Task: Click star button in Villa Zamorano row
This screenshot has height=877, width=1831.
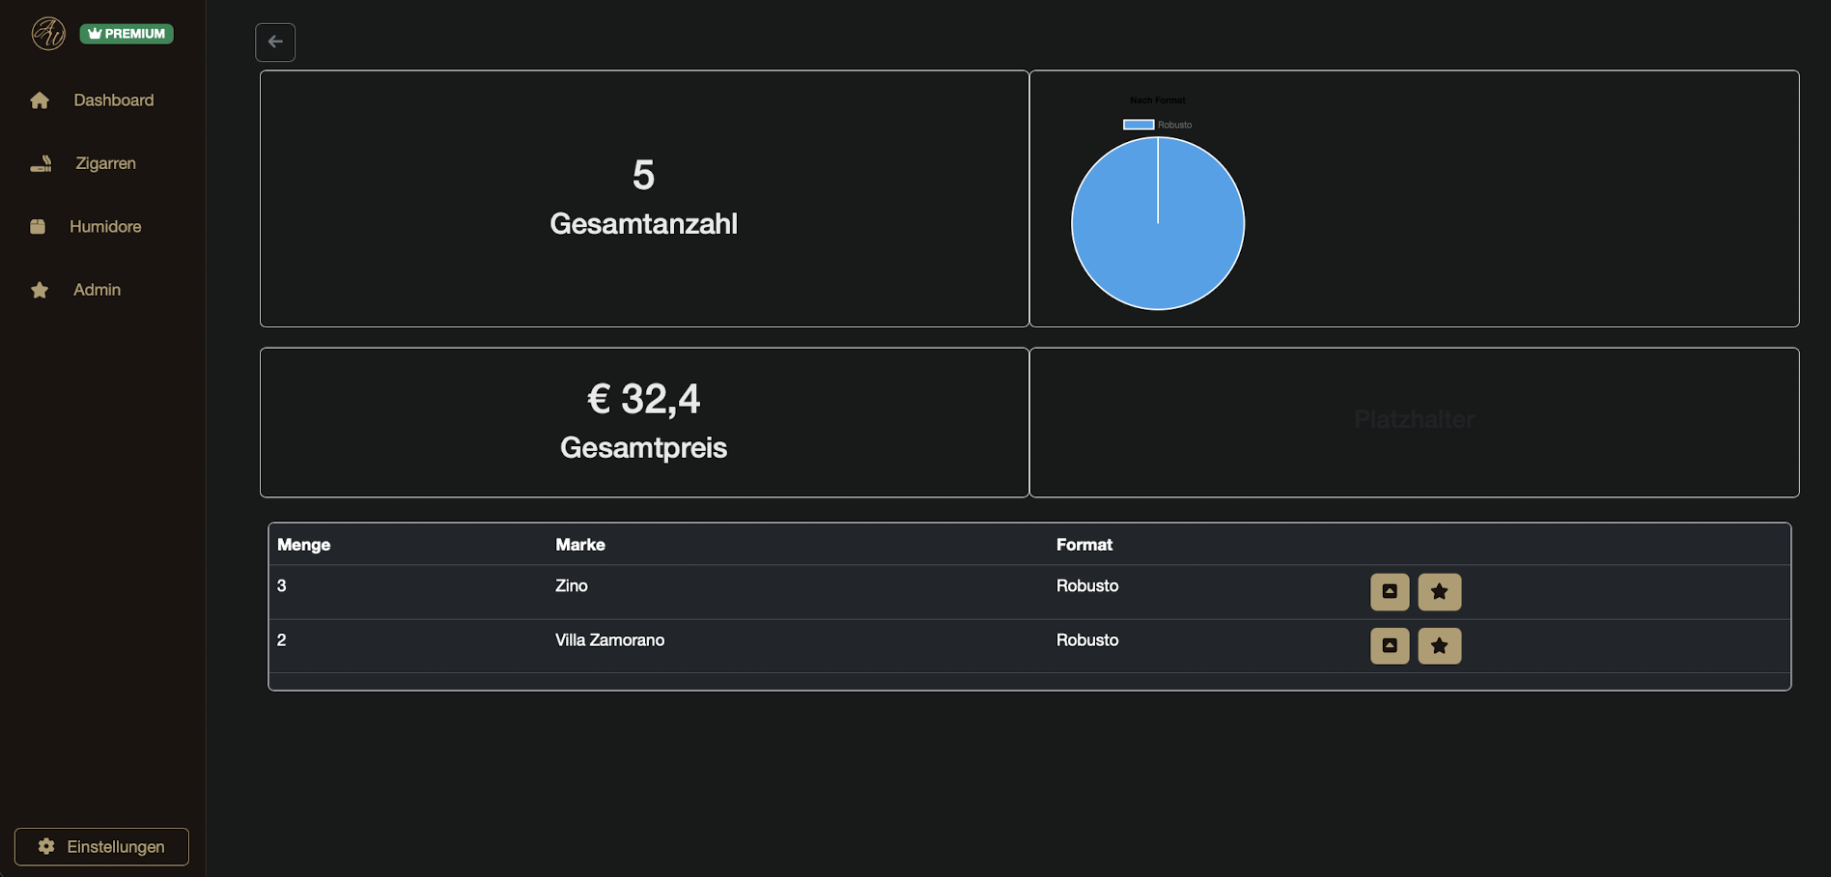Action: point(1439,646)
